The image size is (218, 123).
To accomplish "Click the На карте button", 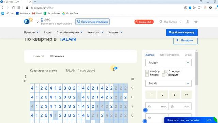I will (x=186, y=40).
